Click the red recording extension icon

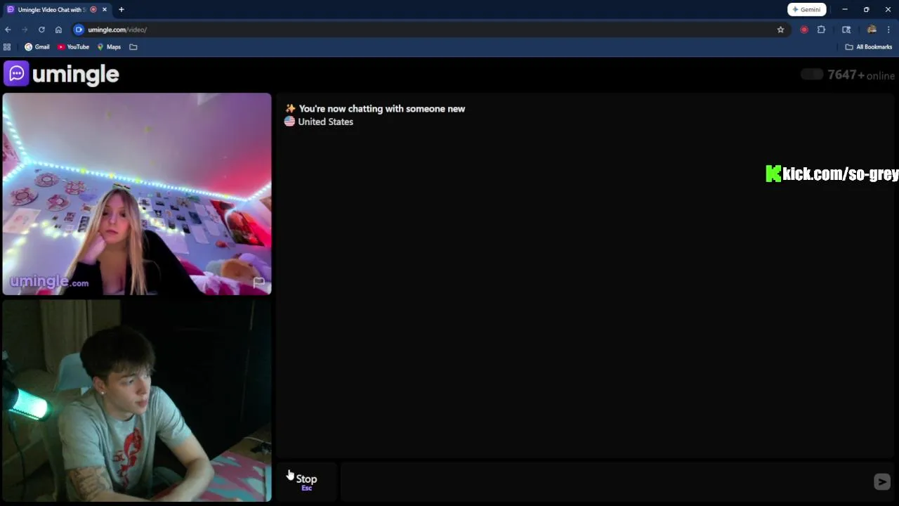(804, 30)
